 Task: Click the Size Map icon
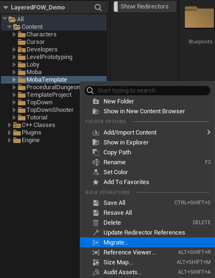point(96,262)
